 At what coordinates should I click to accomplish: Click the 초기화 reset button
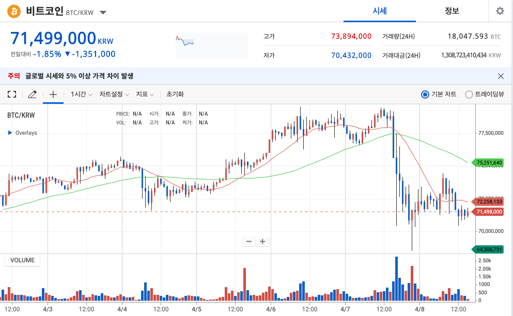coord(175,94)
